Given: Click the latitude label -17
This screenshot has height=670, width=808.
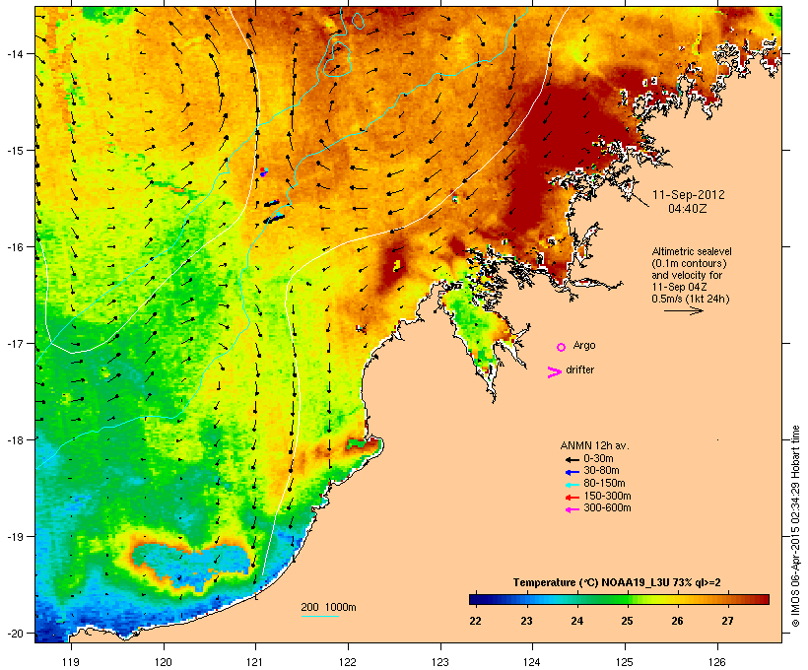Looking at the screenshot, I should click(x=15, y=343).
